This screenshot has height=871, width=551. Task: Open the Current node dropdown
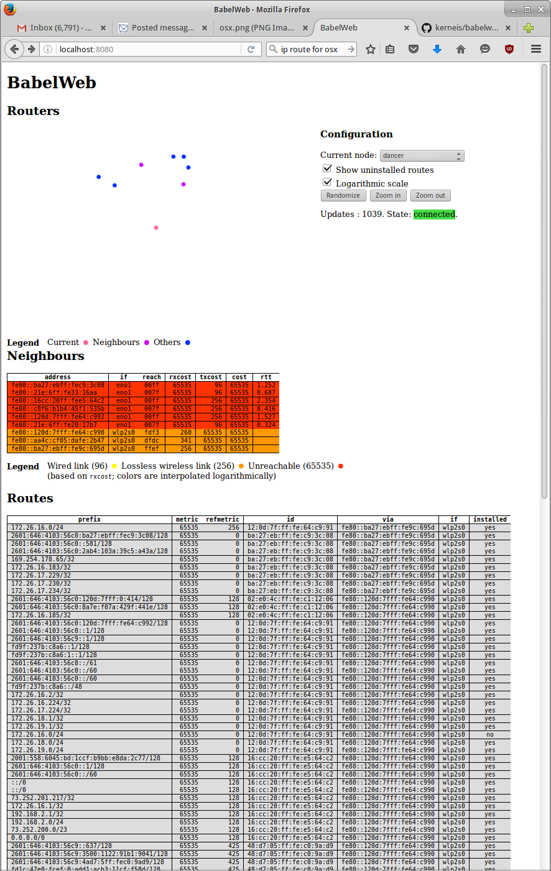(422, 155)
